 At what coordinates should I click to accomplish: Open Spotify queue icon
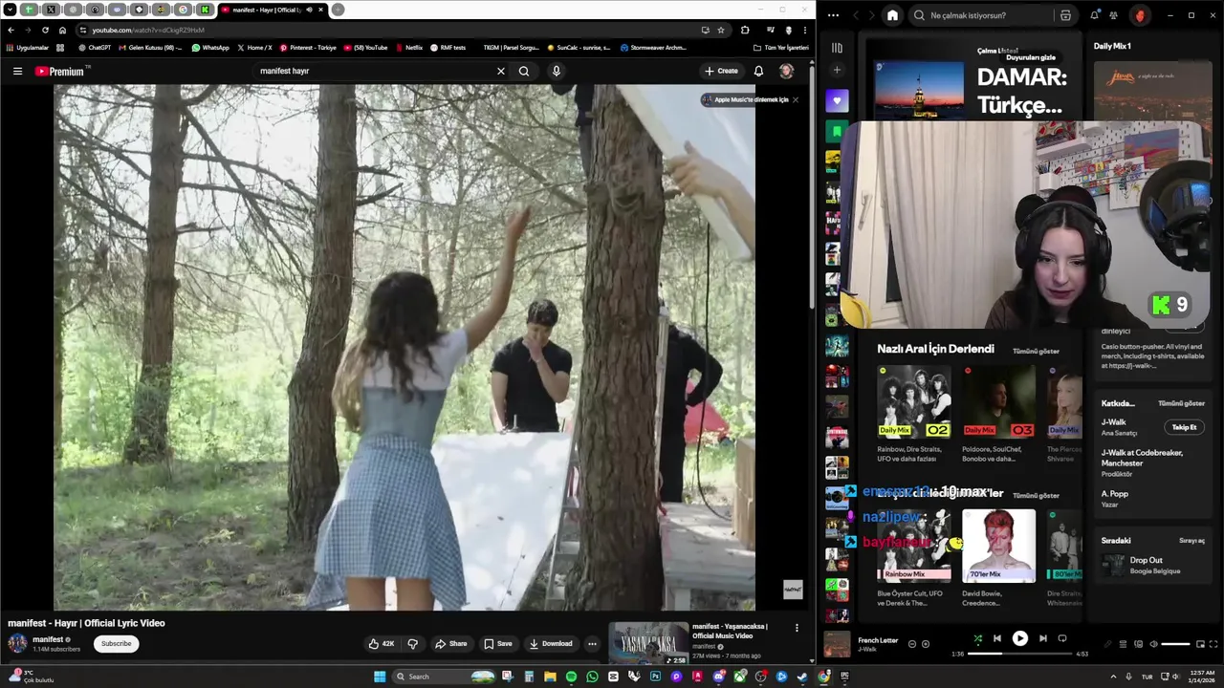point(1124,644)
